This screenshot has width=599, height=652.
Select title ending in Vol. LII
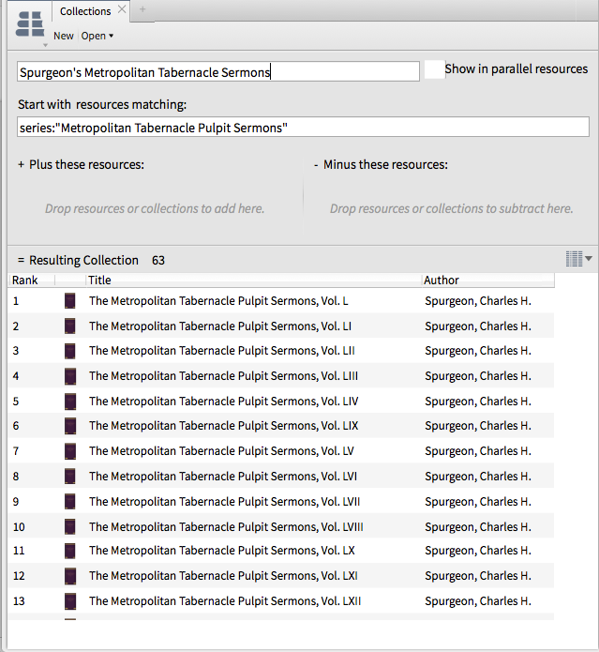point(222,351)
